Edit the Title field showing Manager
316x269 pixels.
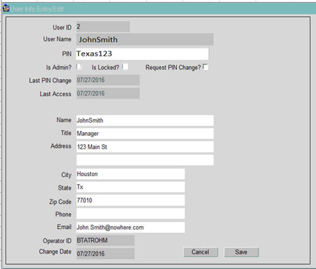145,133
